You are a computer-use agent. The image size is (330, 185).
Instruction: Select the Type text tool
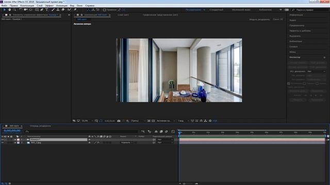[x=47, y=10]
